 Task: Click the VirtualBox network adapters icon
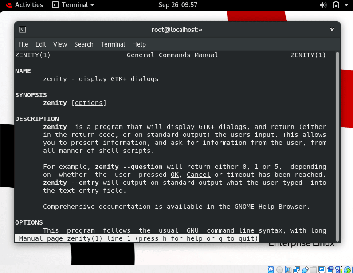tap(297, 269)
